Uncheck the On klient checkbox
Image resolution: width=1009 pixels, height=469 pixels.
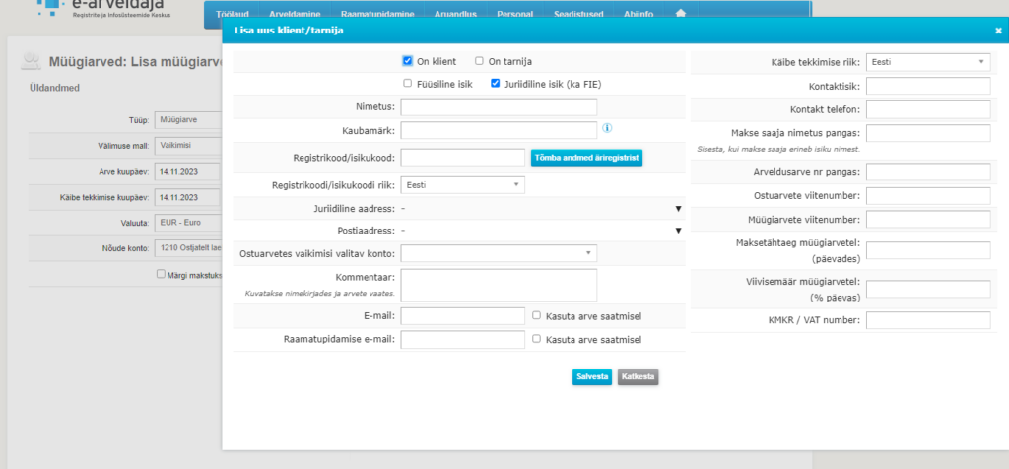[x=407, y=61]
